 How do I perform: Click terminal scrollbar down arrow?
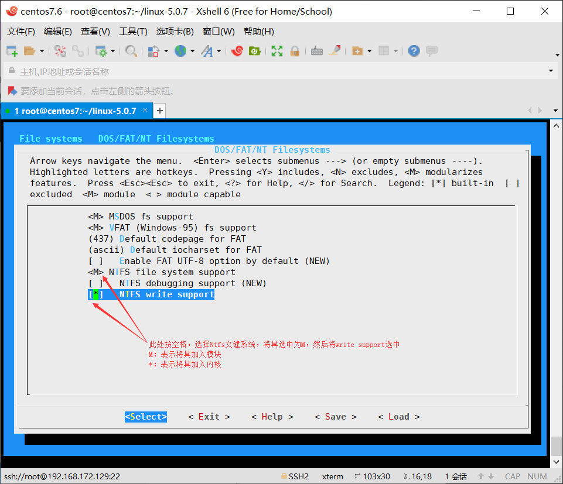[556, 462]
